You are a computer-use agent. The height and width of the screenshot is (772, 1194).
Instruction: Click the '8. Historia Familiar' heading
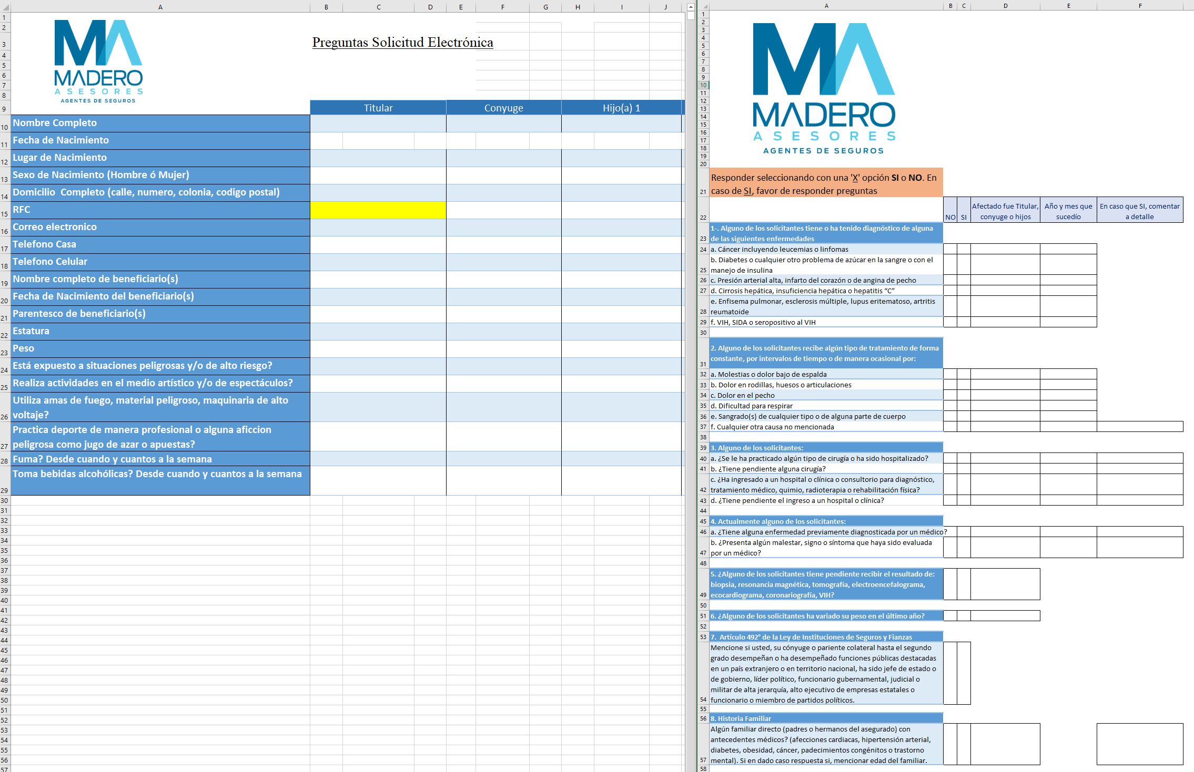[x=826, y=718]
